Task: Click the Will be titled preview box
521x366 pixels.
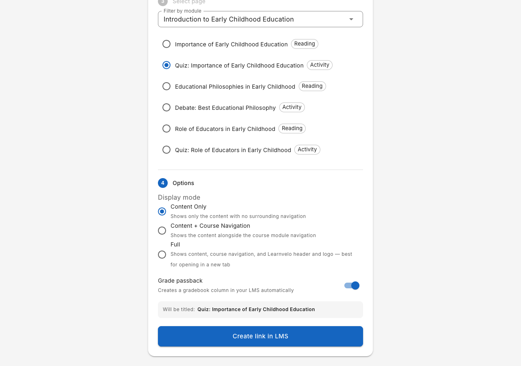Action: (x=260, y=309)
